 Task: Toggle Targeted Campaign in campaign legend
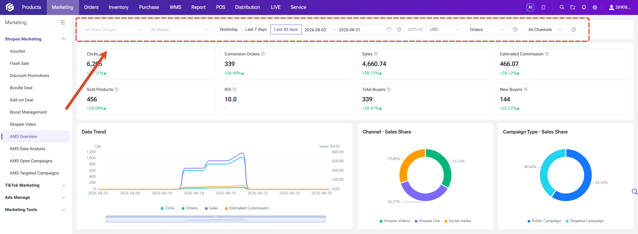click(x=585, y=221)
